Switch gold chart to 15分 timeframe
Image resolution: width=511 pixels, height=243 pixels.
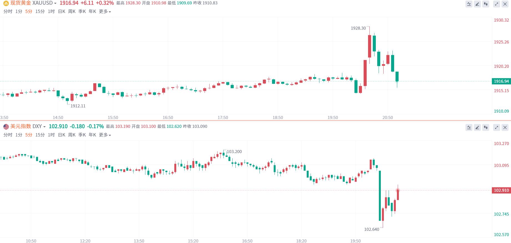pyautogui.click(x=40, y=11)
